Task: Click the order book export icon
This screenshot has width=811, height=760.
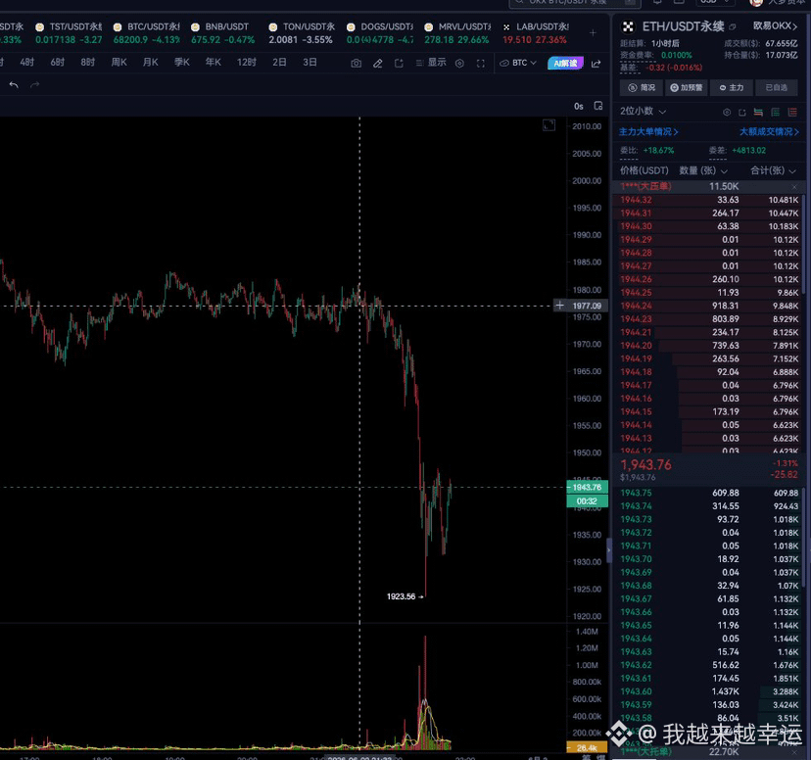Action: click(742, 112)
